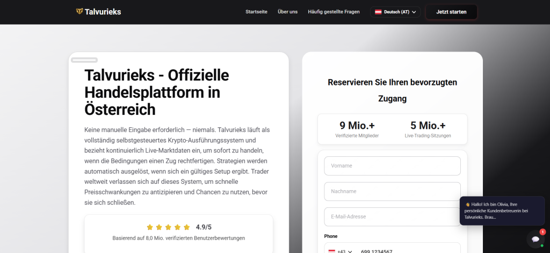Click the Offizielle Handelsplattform in Österreich headline

(156, 92)
